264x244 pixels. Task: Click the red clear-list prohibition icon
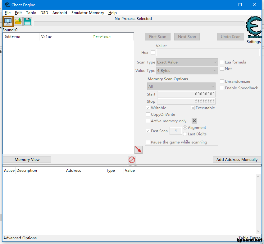pos(132,160)
